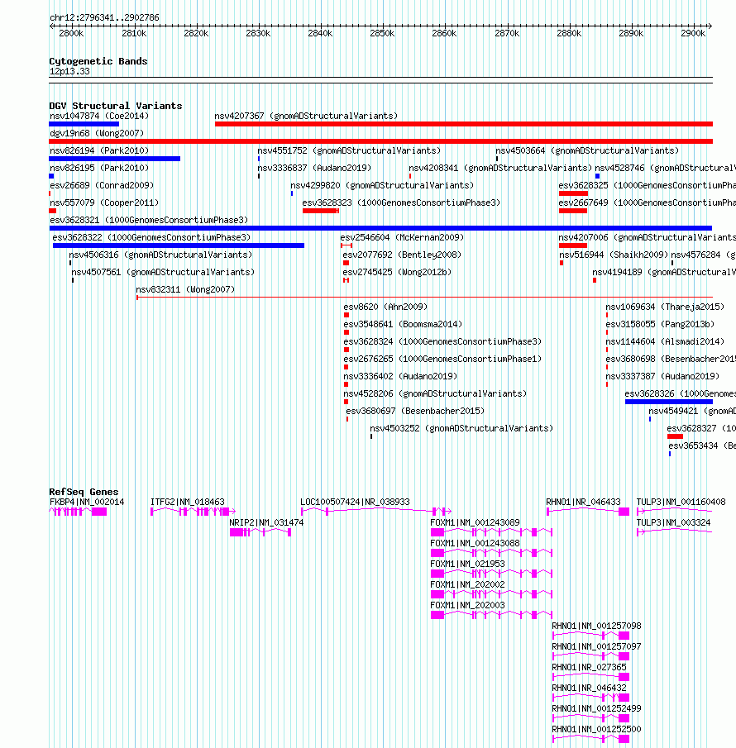Open esv3628321 1000Genomes variant label

click(149, 220)
